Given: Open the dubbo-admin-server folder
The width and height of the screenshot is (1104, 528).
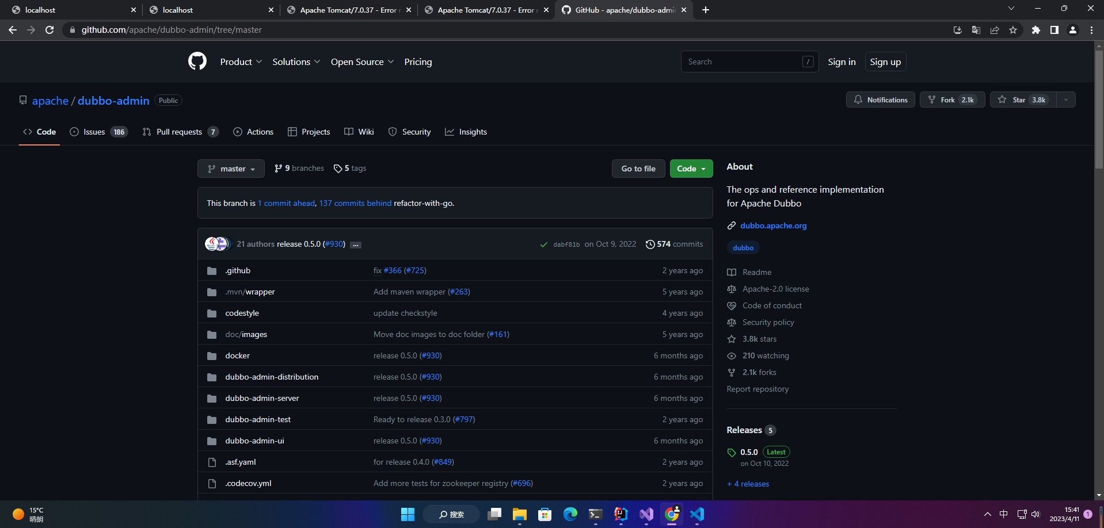Looking at the screenshot, I should 262,398.
